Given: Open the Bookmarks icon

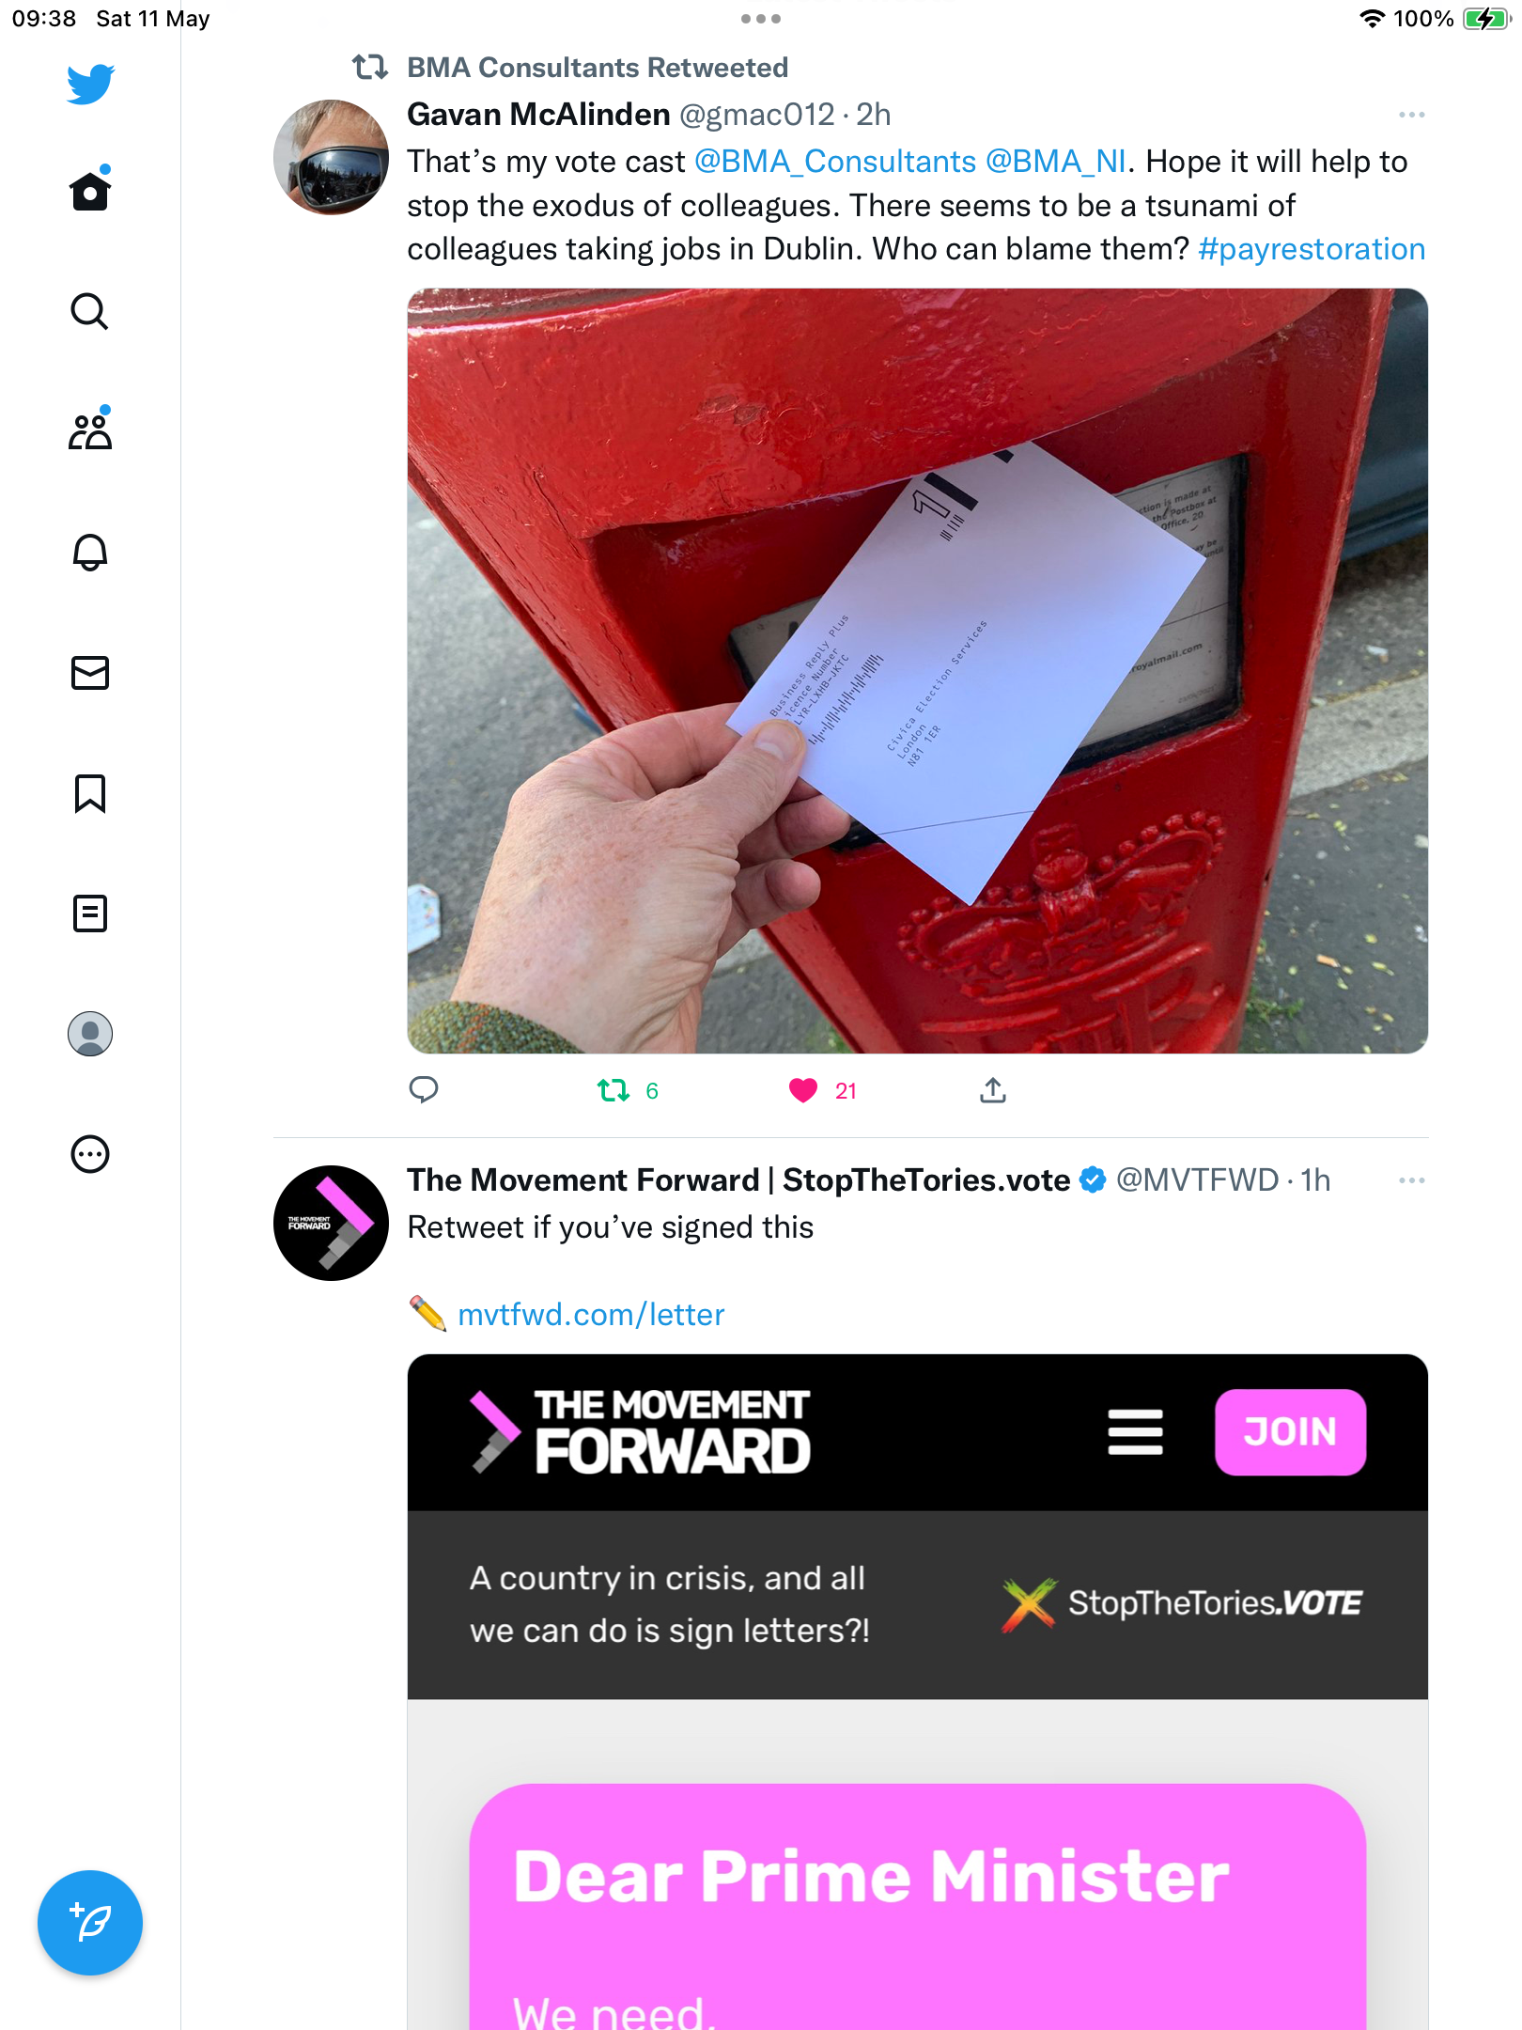Looking at the screenshot, I should 90,793.
